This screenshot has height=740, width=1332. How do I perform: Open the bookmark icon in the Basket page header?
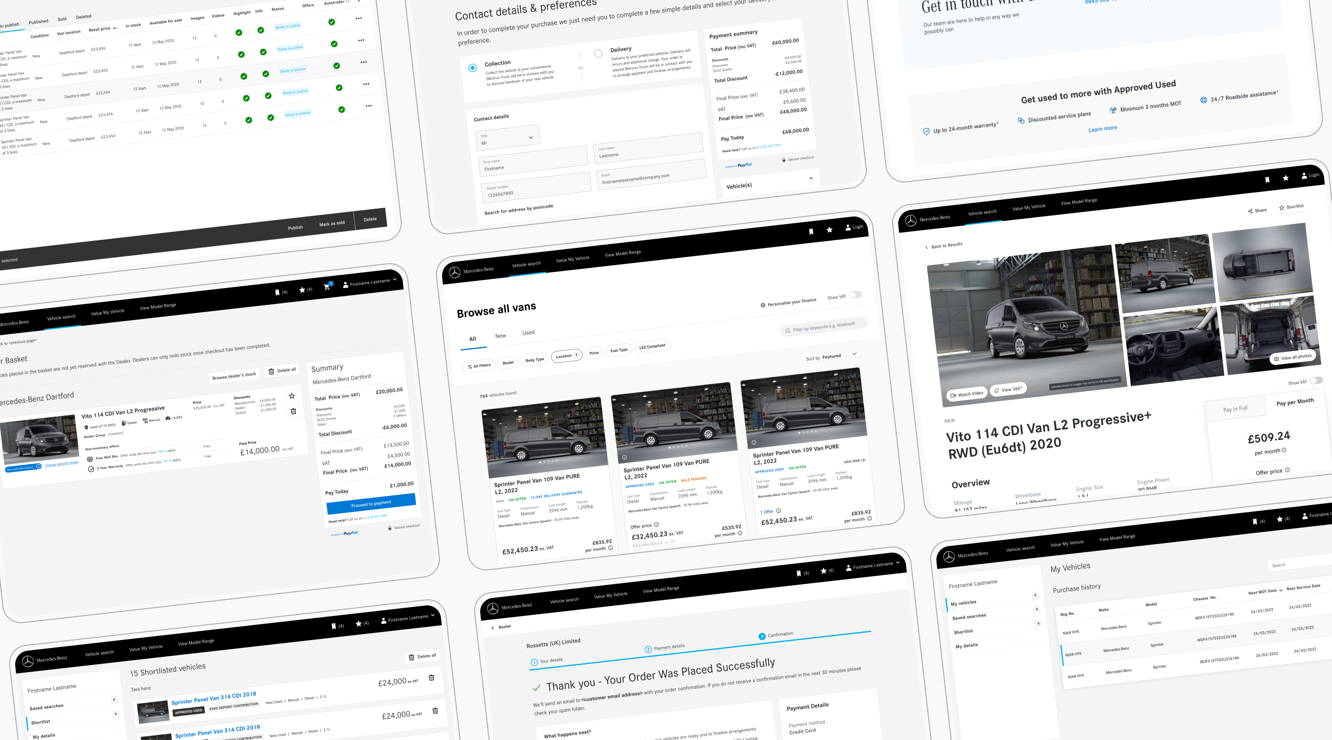coord(277,293)
